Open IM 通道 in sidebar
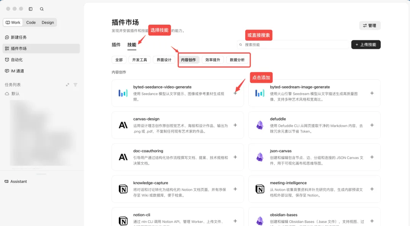Screen dimensions: 410x226 [x=41, y=71]
